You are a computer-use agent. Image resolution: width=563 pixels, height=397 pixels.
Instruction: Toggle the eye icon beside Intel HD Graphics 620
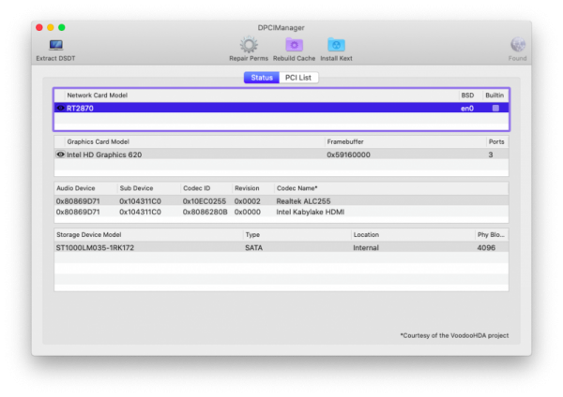(60, 154)
